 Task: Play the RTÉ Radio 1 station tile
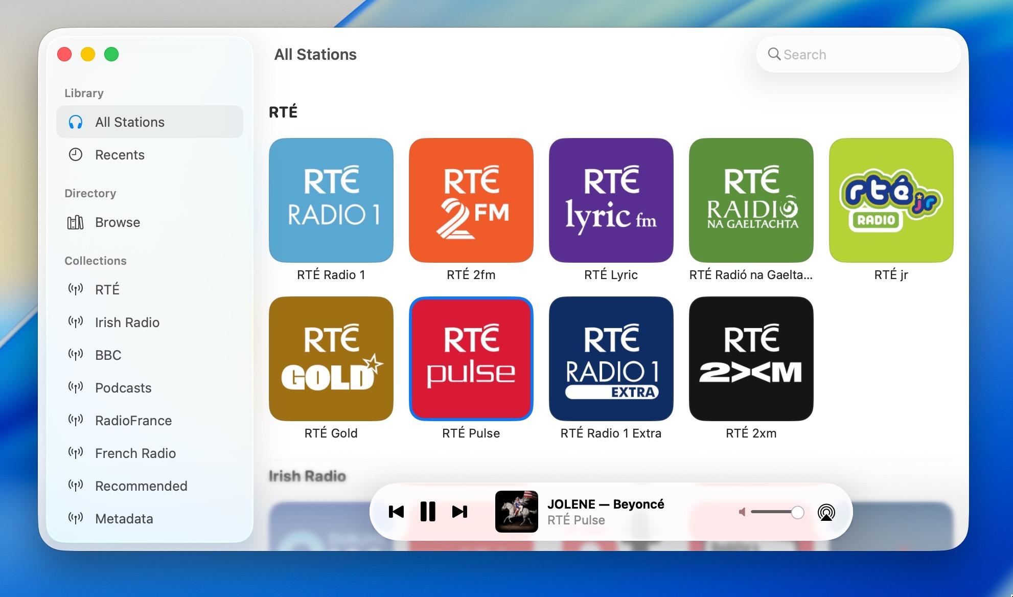331,200
